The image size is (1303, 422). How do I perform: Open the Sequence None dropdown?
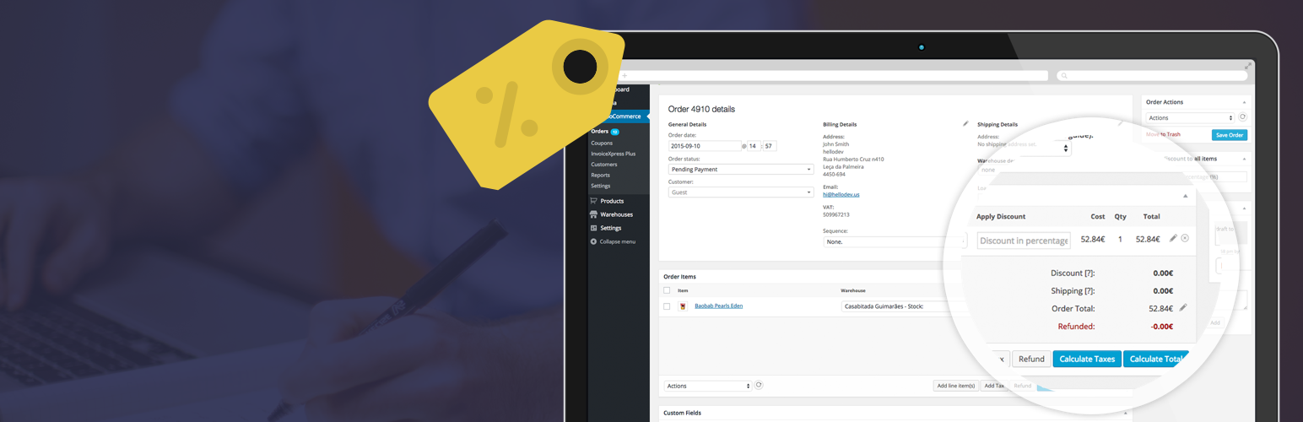(895, 241)
